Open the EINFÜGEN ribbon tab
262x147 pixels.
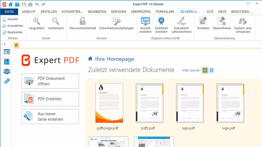click(x=119, y=12)
